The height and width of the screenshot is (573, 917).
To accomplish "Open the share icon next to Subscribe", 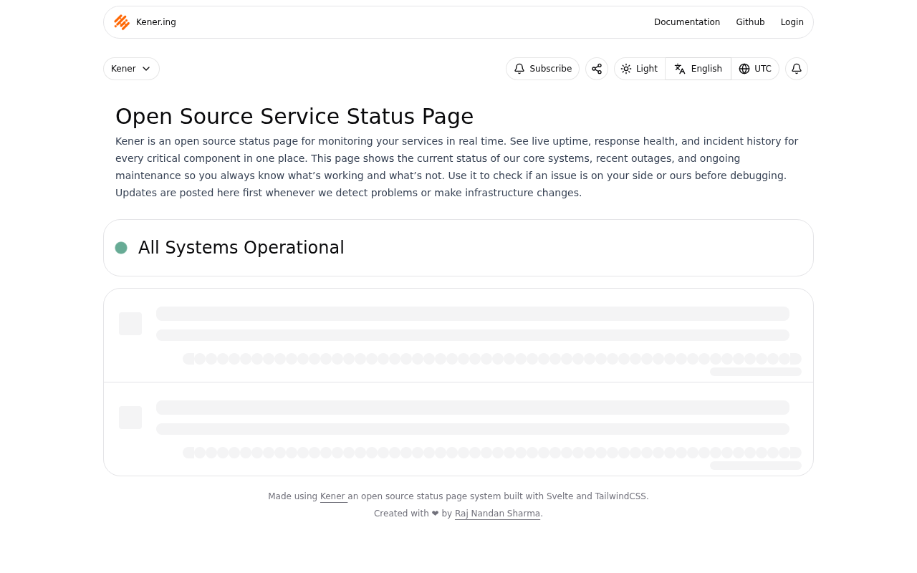I will 596,68.
